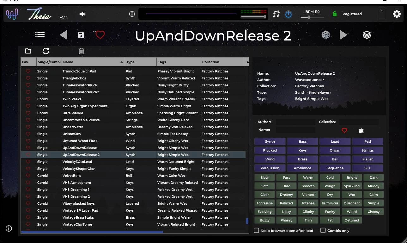
Task: Delete patch with the trash can icon
Action: pos(81,51)
